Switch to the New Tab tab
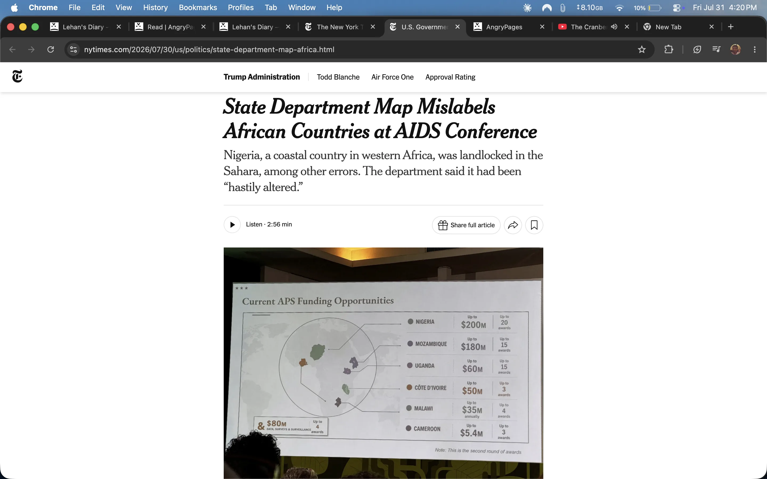The width and height of the screenshot is (767, 479). (x=679, y=27)
